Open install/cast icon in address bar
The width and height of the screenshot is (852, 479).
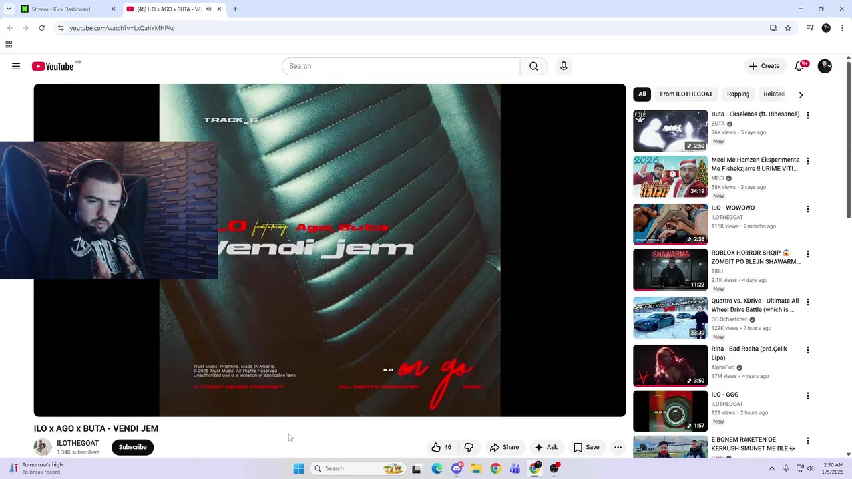coord(773,28)
